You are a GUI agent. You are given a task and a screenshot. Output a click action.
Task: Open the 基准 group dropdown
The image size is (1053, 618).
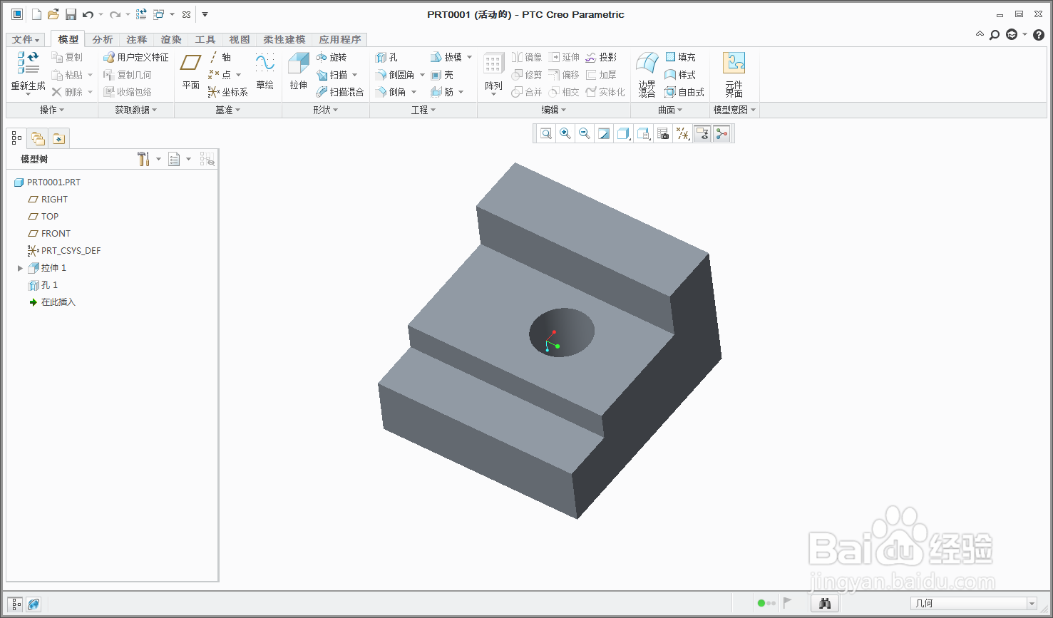pos(228,110)
